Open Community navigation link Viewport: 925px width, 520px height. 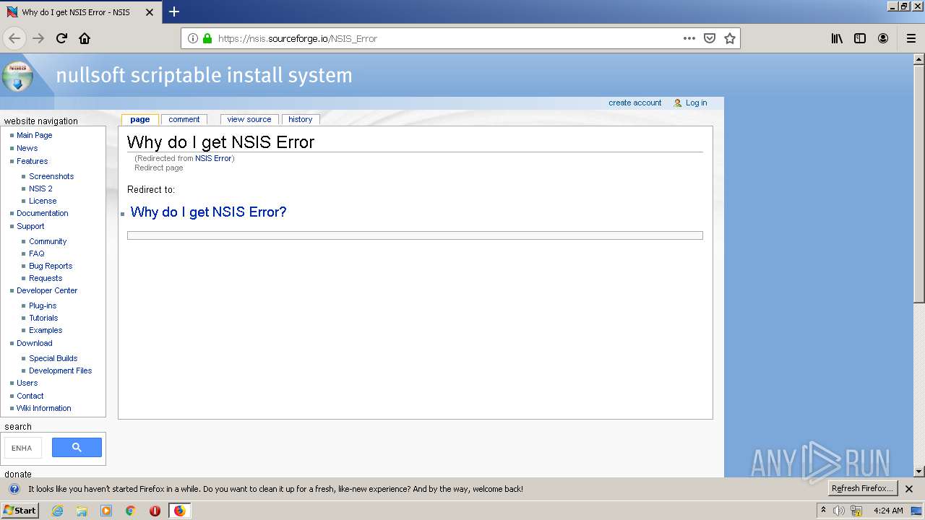click(x=48, y=241)
